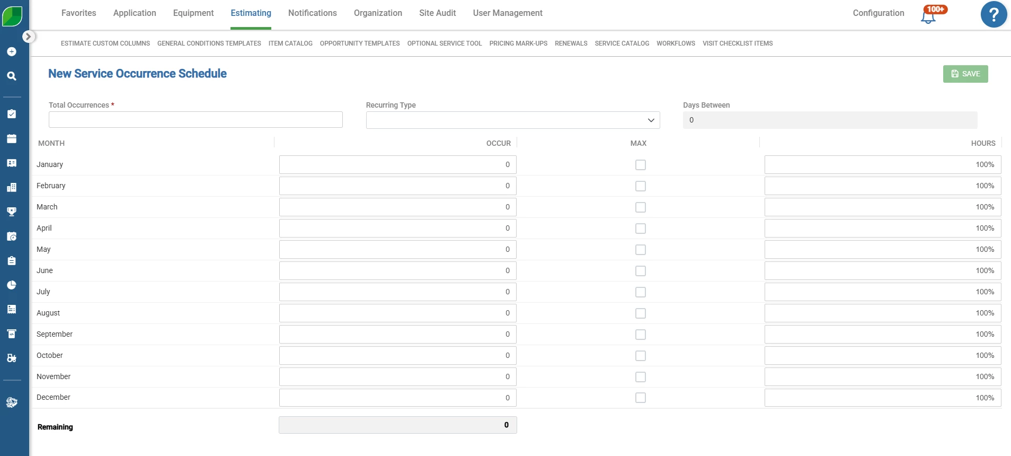Open the Notifications menu

[x=313, y=13]
